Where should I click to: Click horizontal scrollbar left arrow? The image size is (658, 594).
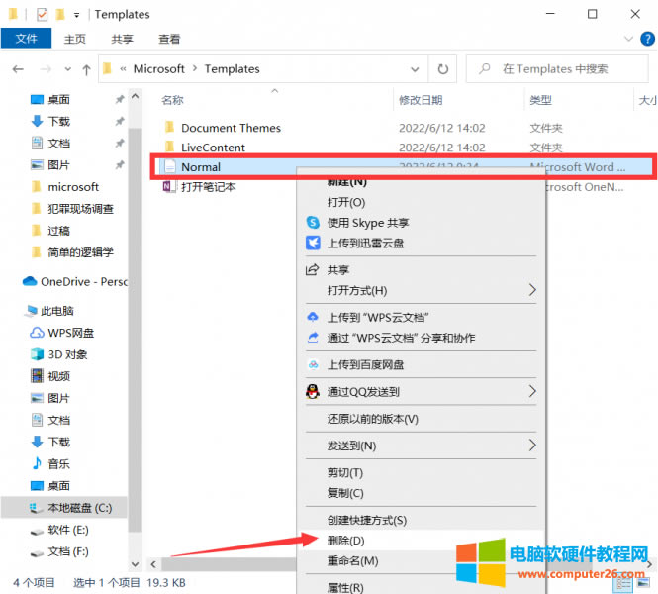click(x=153, y=564)
